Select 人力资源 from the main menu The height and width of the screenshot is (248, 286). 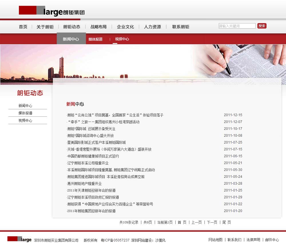pos(152,27)
